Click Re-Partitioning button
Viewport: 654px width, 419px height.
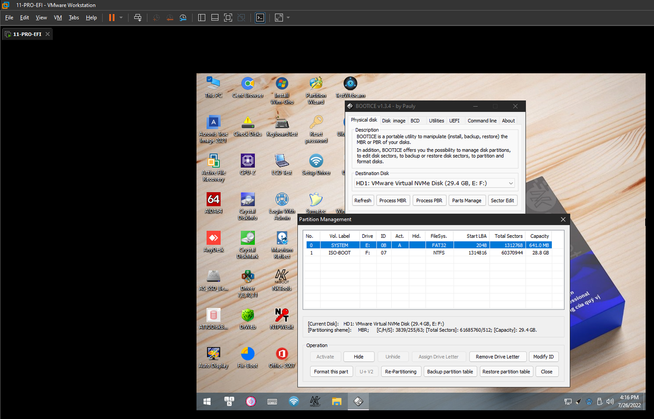(x=401, y=371)
